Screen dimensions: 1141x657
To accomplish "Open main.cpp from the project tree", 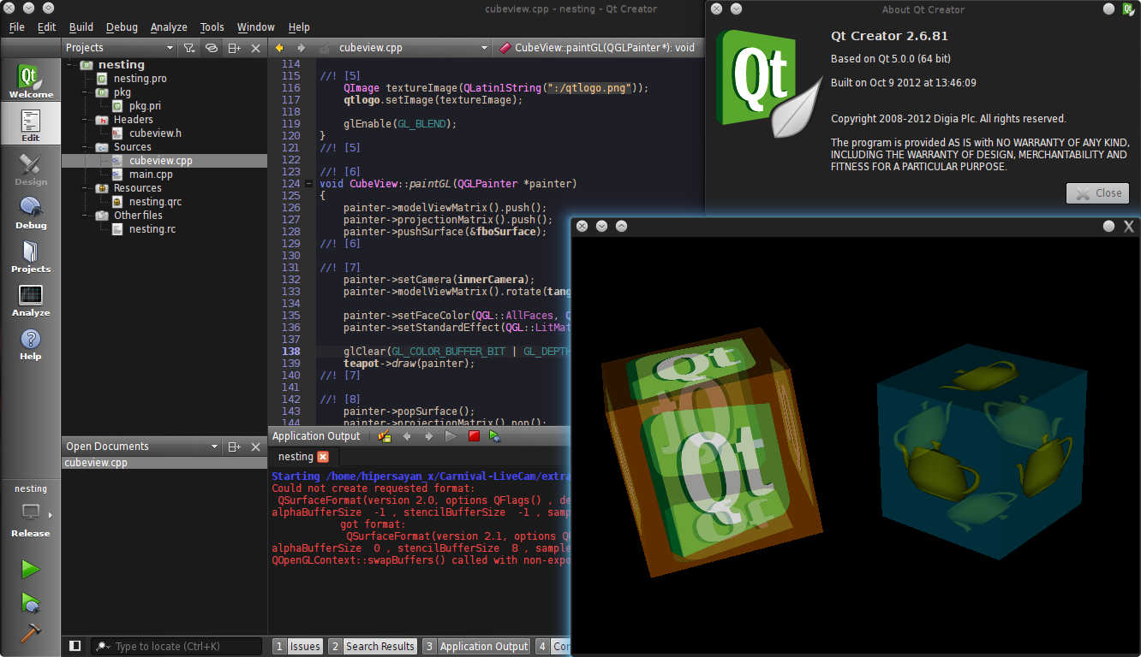I will tap(151, 175).
